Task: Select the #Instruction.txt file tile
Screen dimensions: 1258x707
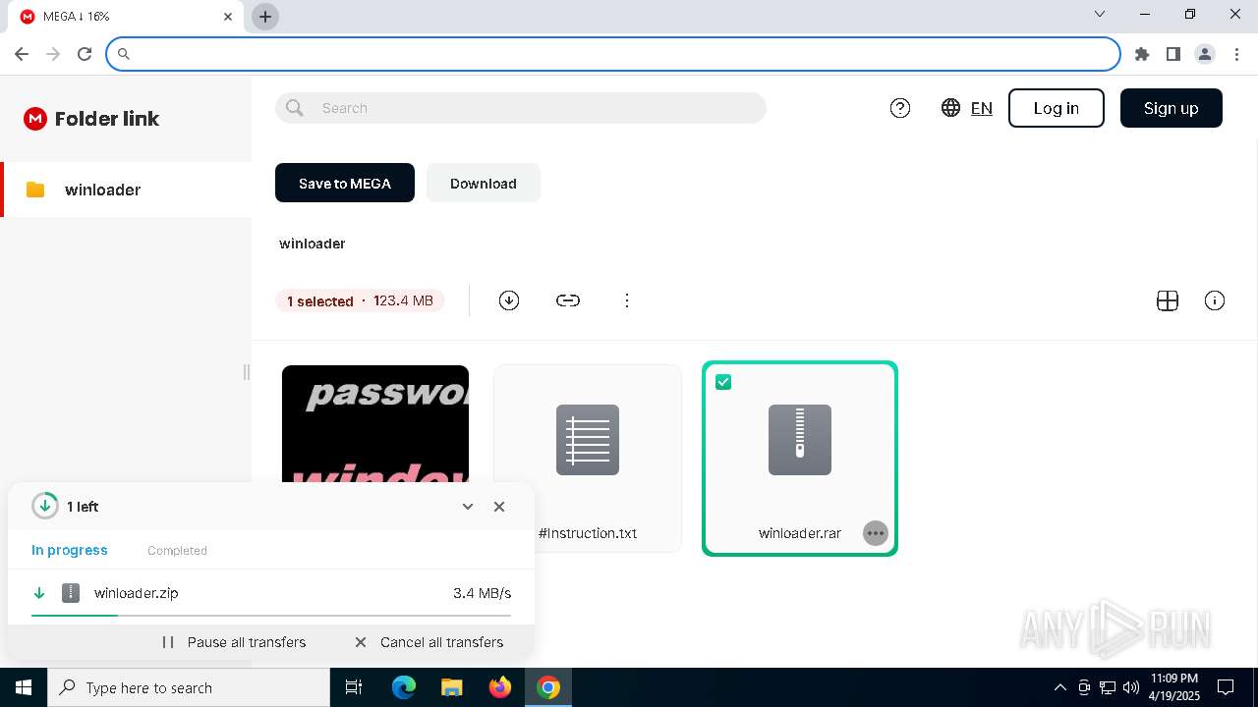Action: click(x=588, y=459)
